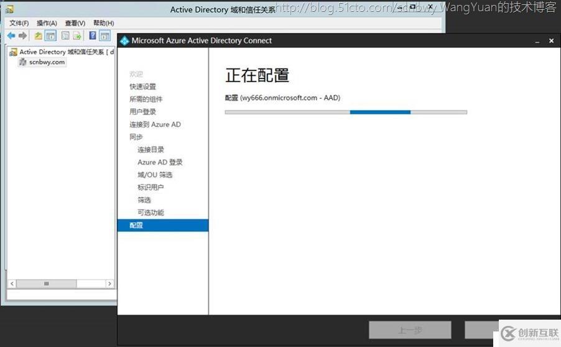Click the export list toolbar icon

pos(77,35)
